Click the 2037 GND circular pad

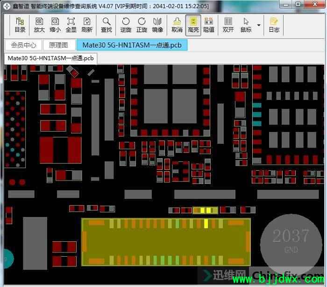point(291,244)
